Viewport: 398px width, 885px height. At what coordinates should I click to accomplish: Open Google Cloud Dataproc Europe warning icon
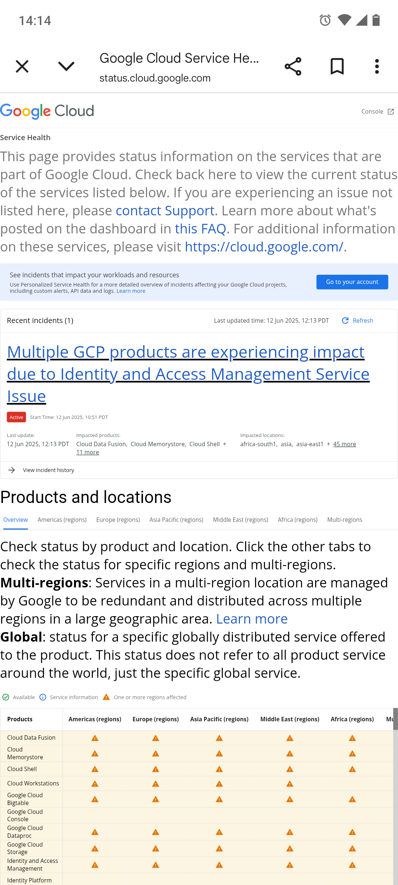tap(156, 832)
